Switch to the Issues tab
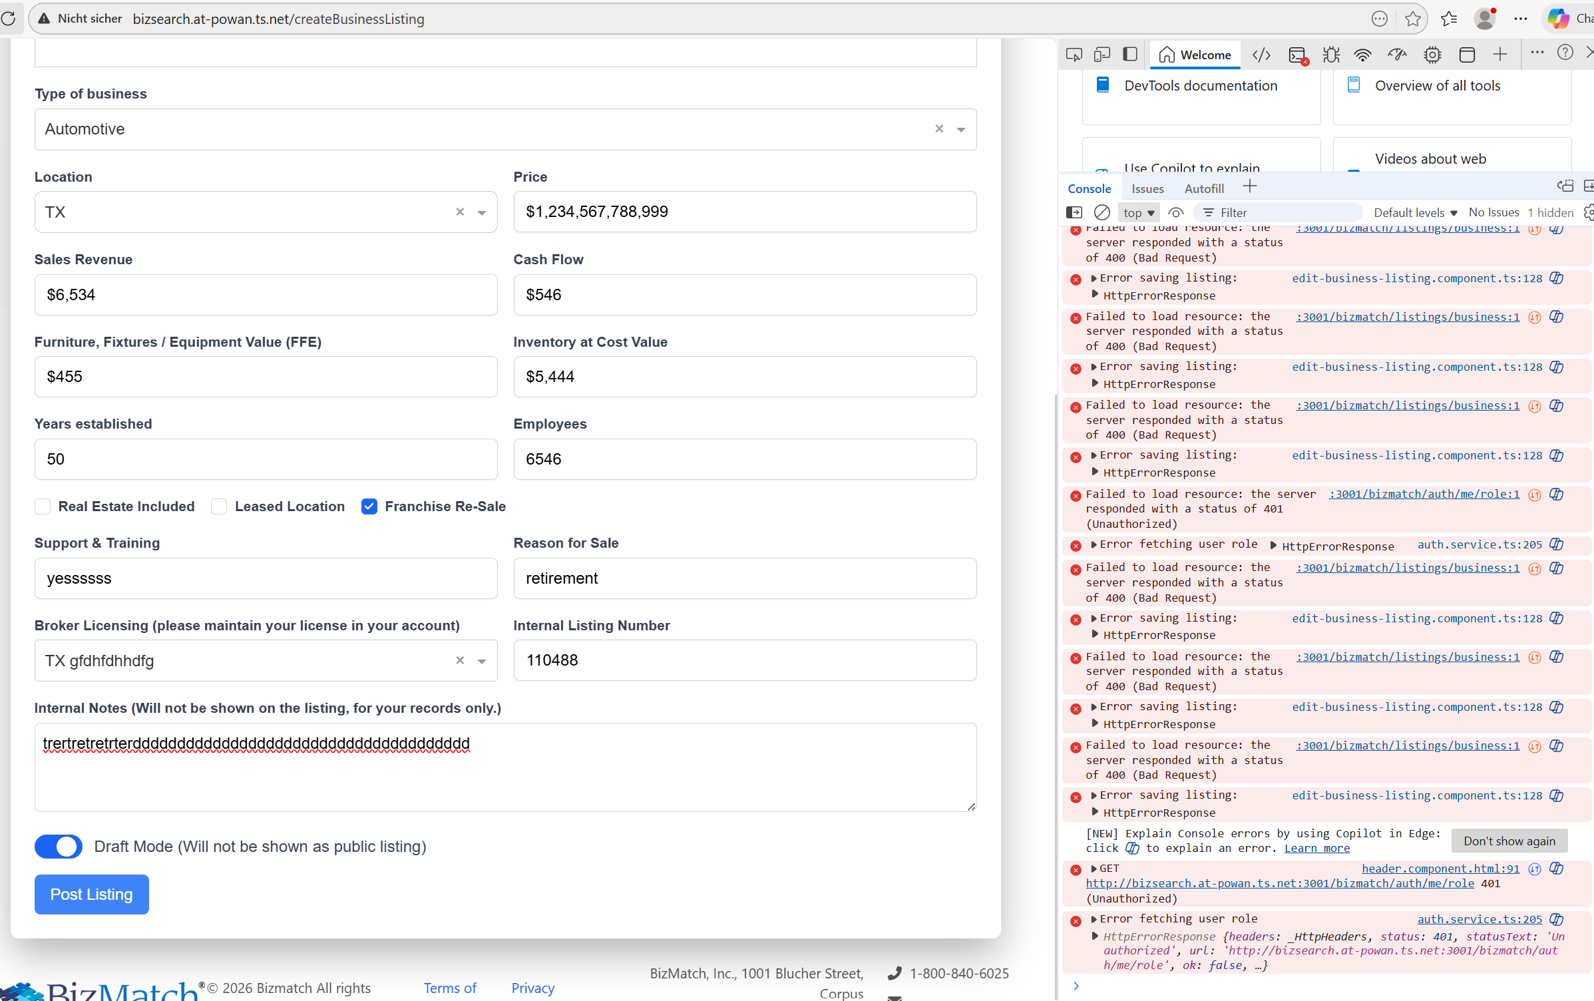The image size is (1594, 1001). coord(1147,188)
